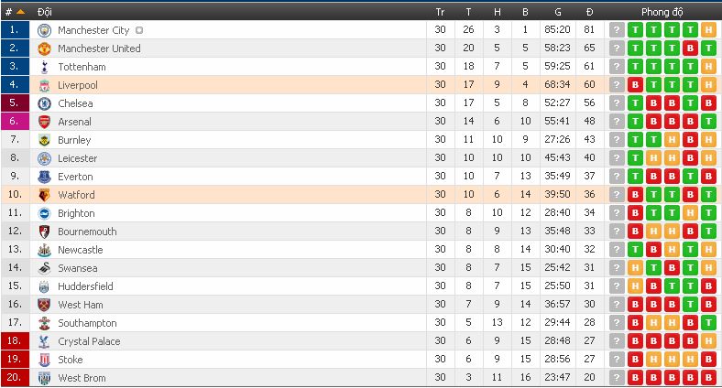Click the Manchester City club crest

tap(44, 30)
